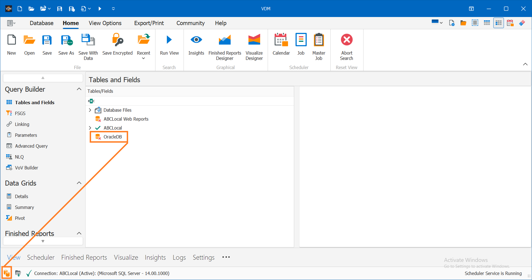Viewport: 532px width, 280px height.
Task: Expand the ABCLocal tree node
Action: (x=90, y=128)
